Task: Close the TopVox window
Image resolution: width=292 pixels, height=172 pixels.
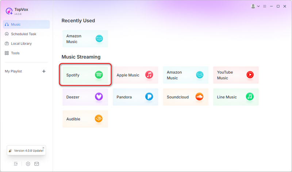Action: click(x=285, y=6)
